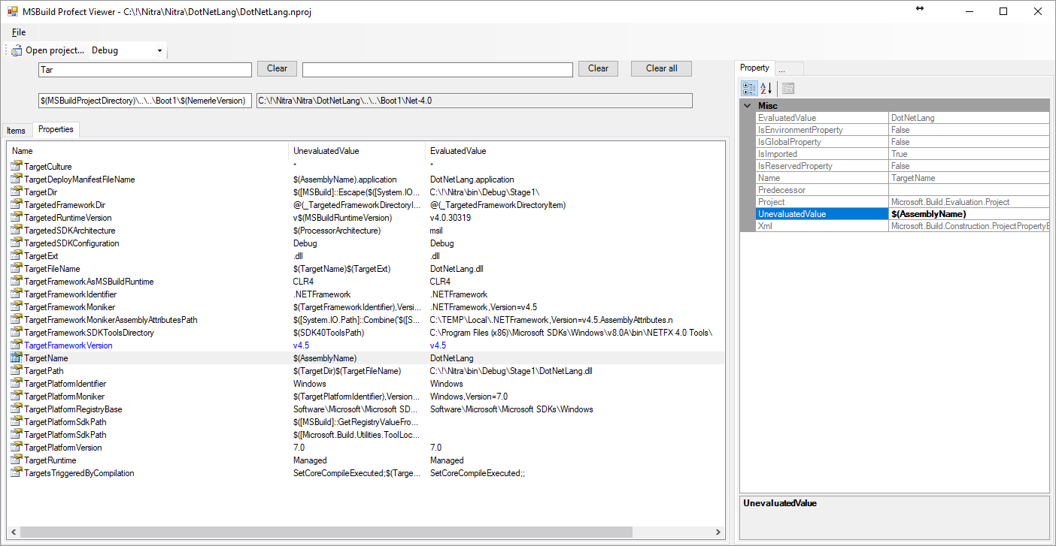Click the icon beside TargetedRuntimeVersion

pyautogui.click(x=17, y=218)
